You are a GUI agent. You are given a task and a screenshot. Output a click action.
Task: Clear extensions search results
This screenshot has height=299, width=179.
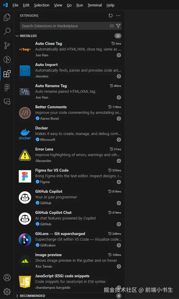(112, 26)
